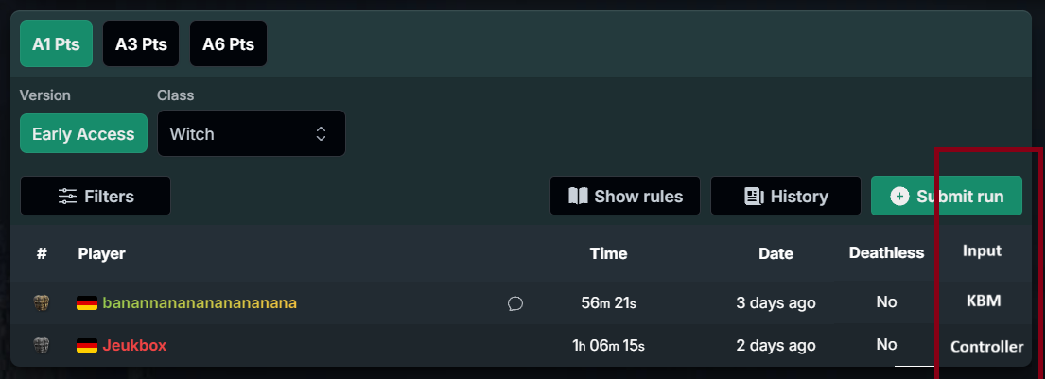Expand class selector using up-down chevrons

click(x=321, y=134)
